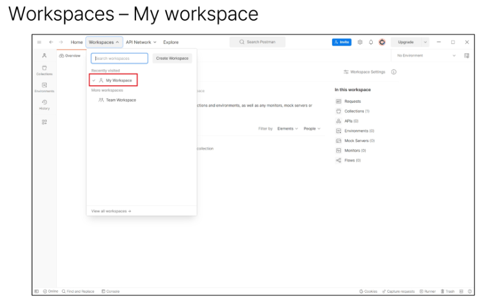Open Find and Replace
481x301 pixels.
pos(78,291)
